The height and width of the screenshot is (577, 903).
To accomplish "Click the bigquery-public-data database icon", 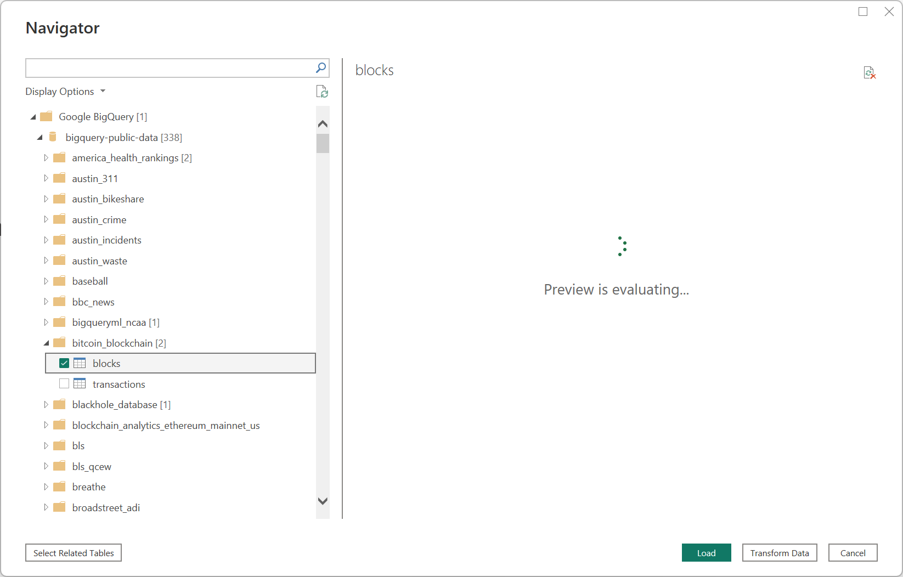I will [53, 137].
